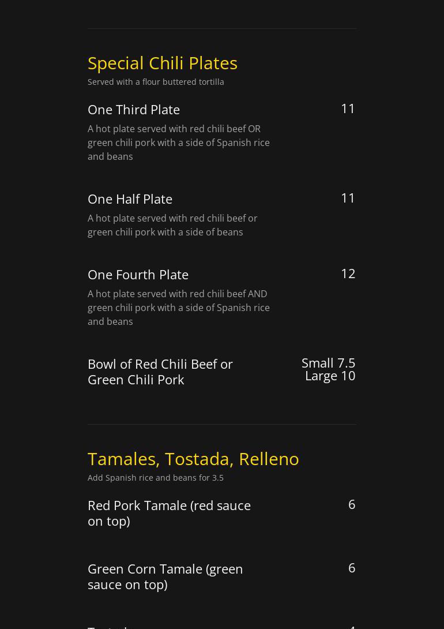This screenshot has width=444, height=629.
Task: Click 'Served with a flour buttered tortilla' note
Action: pyautogui.click(x=156, y=82)
